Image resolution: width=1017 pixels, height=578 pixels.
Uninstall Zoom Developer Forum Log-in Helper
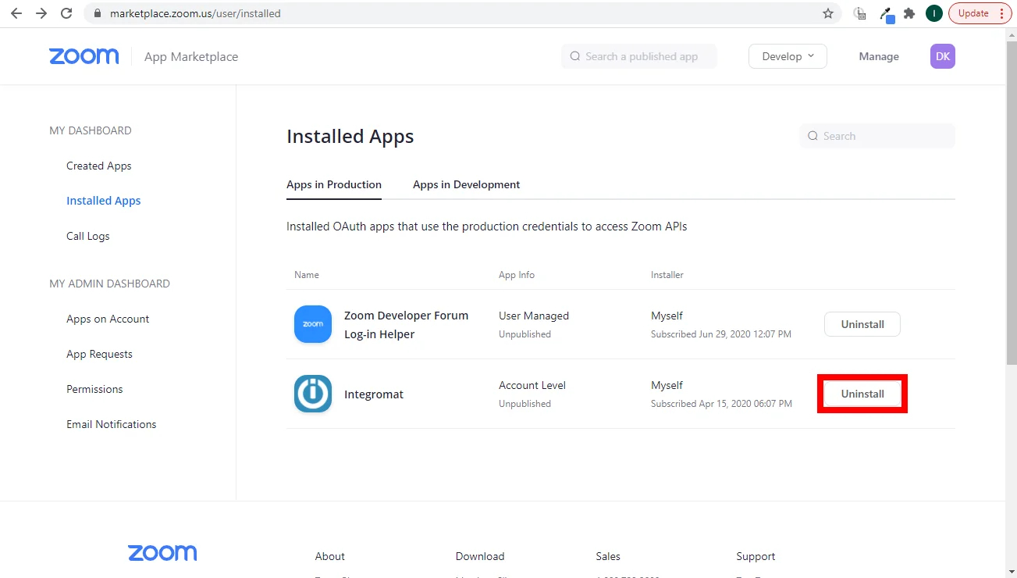coord(862,324)
